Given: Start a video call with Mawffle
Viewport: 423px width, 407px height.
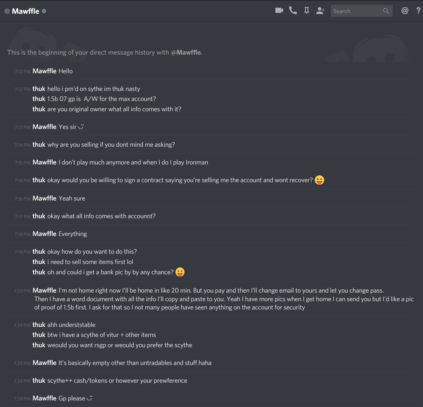Looking at the screenshot, I should (279, 11).
